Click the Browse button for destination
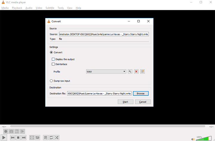 pos(141,94)
